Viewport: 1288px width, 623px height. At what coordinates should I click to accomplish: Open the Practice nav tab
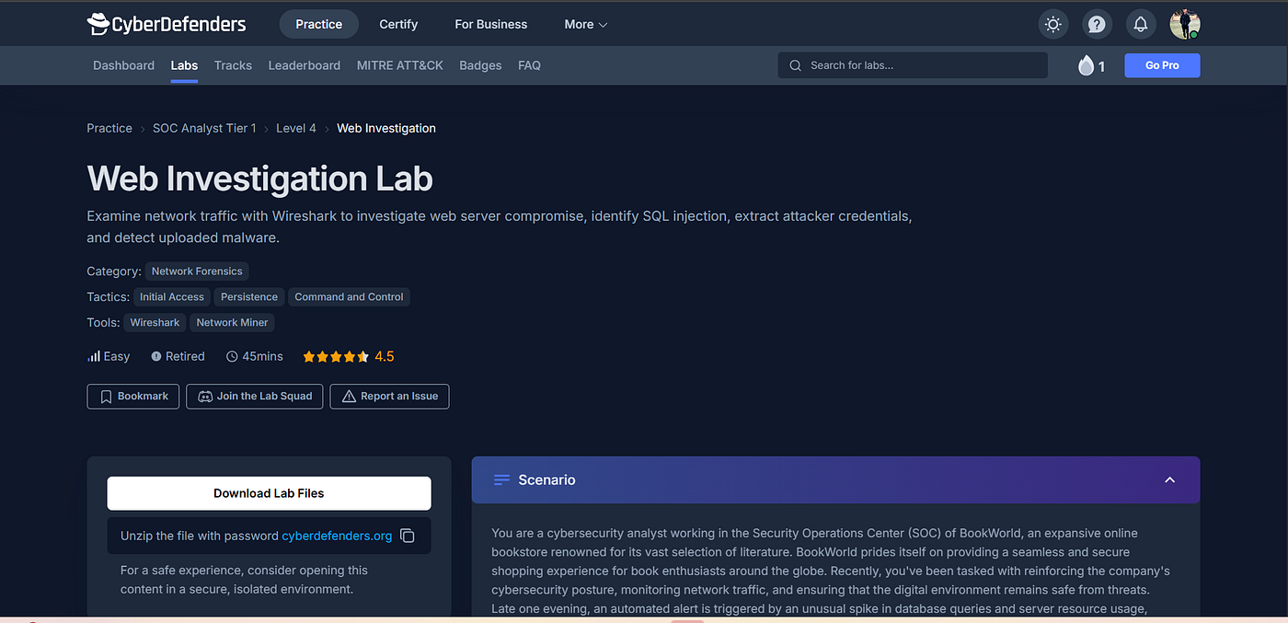click(x=319, y=25)
